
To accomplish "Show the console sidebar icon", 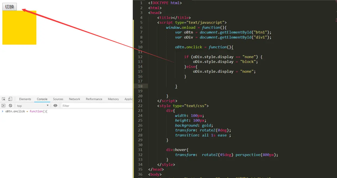I will (x=4, y=106).
